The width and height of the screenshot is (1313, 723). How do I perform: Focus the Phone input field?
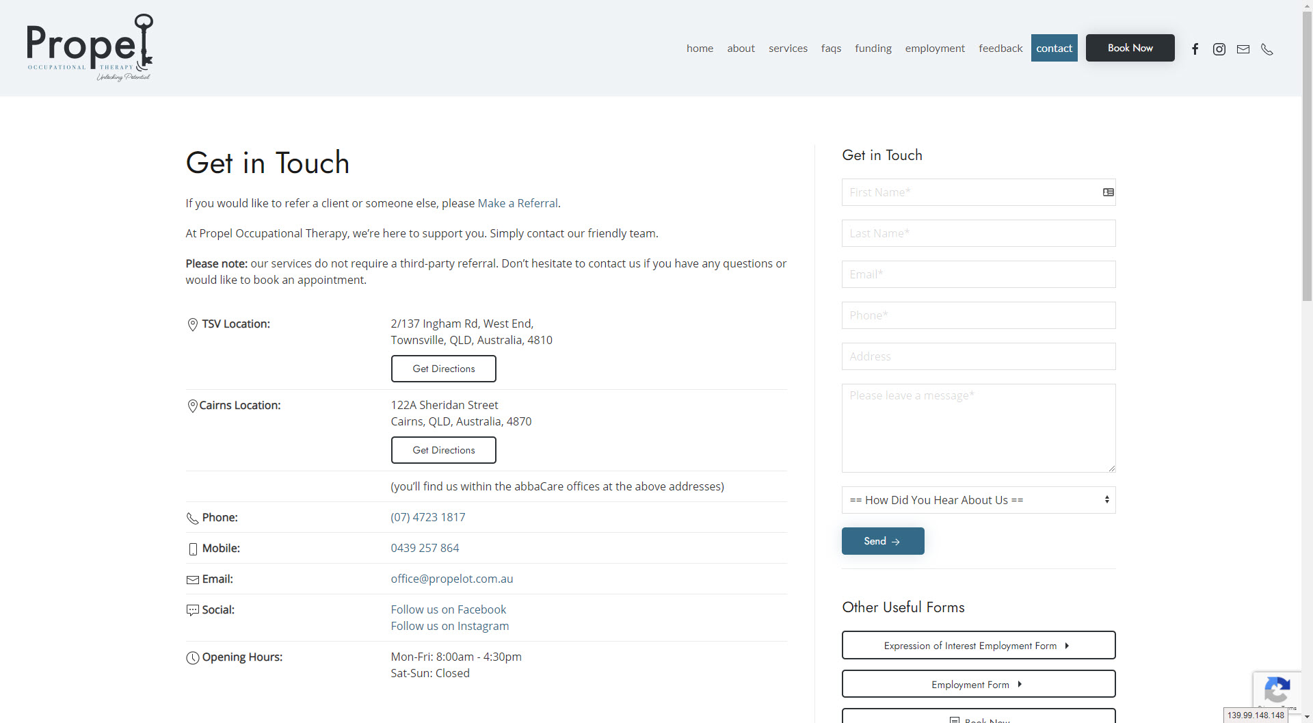(x=979, y=315)
